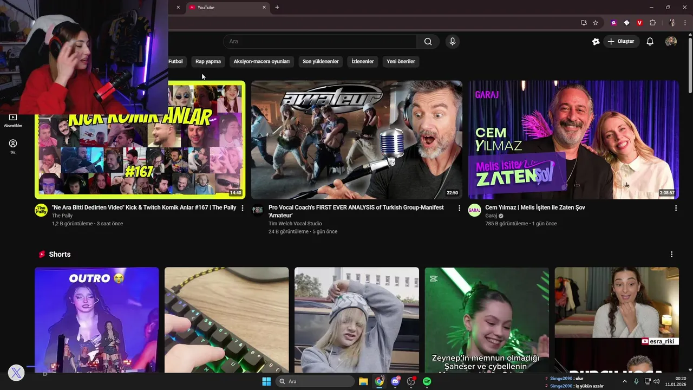Open The Pally channel name link
The width and height of the screenshot is (693, 390).
[x=62, y=216]
